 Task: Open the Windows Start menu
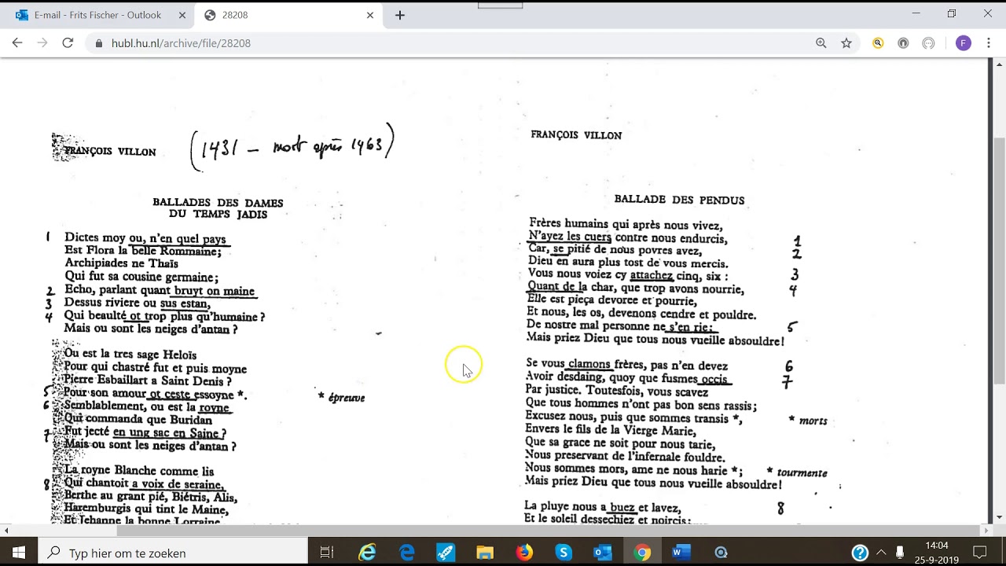18,553
